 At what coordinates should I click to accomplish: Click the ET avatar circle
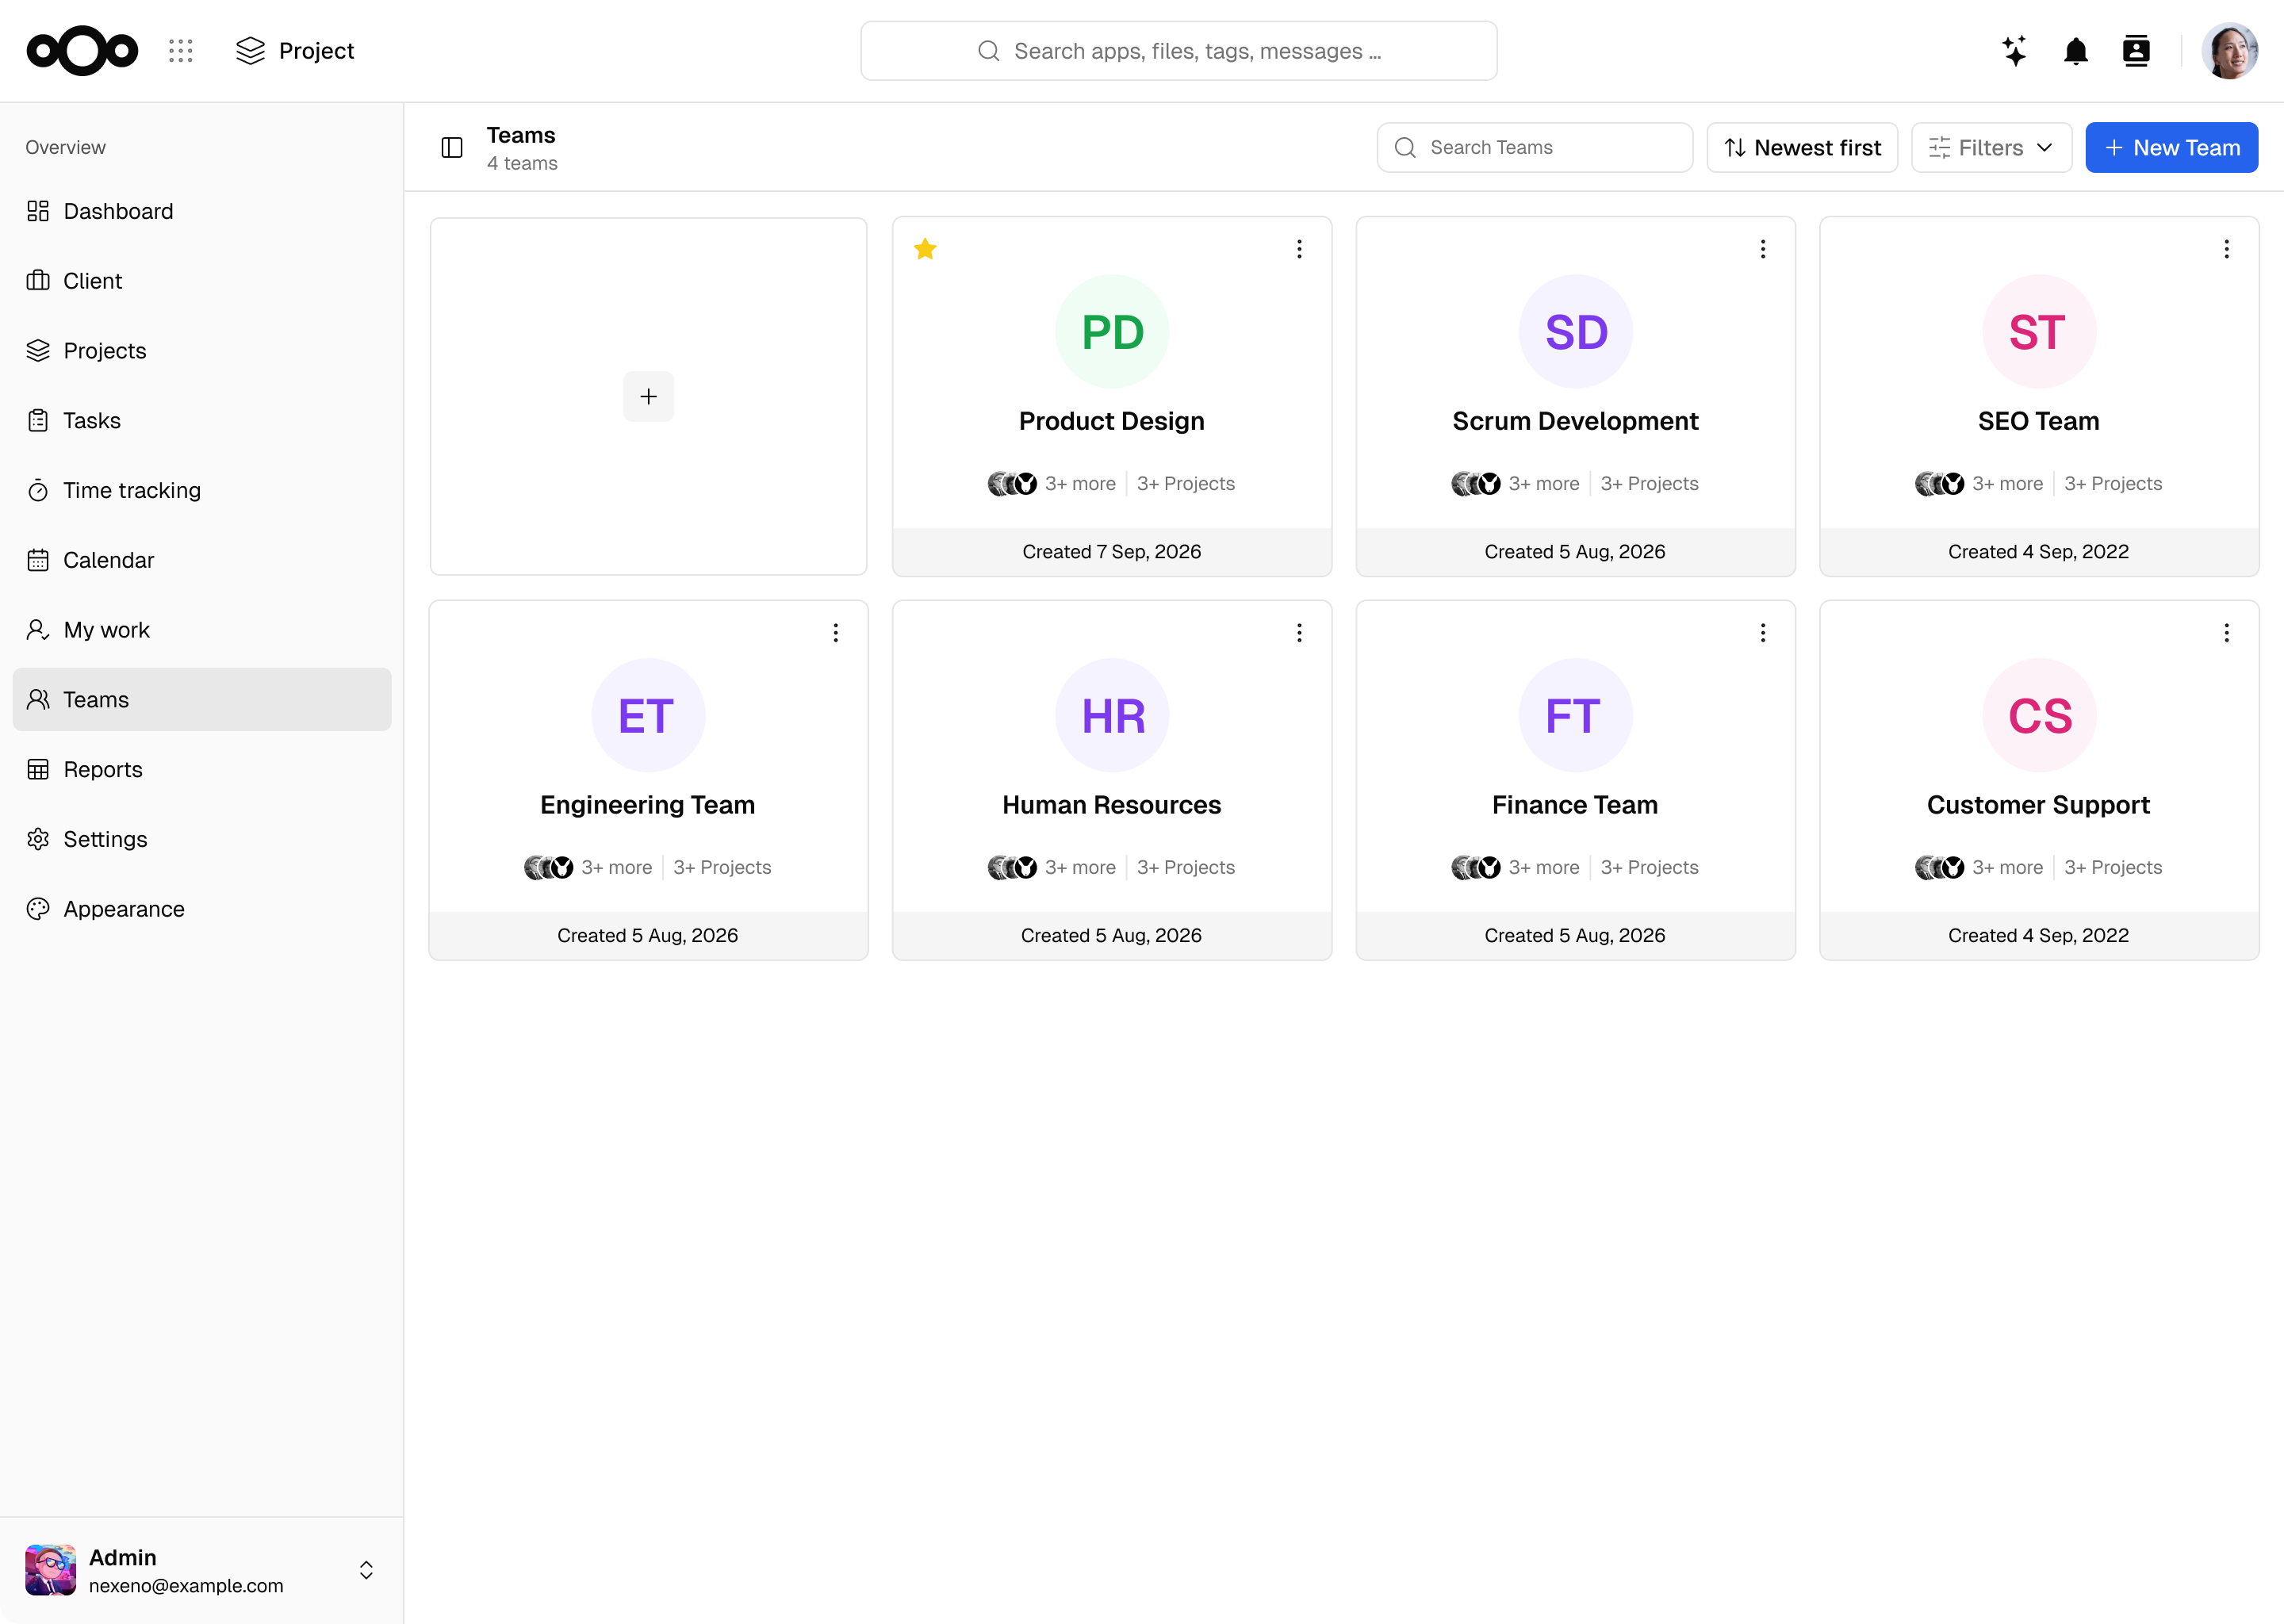click(648, 716)
